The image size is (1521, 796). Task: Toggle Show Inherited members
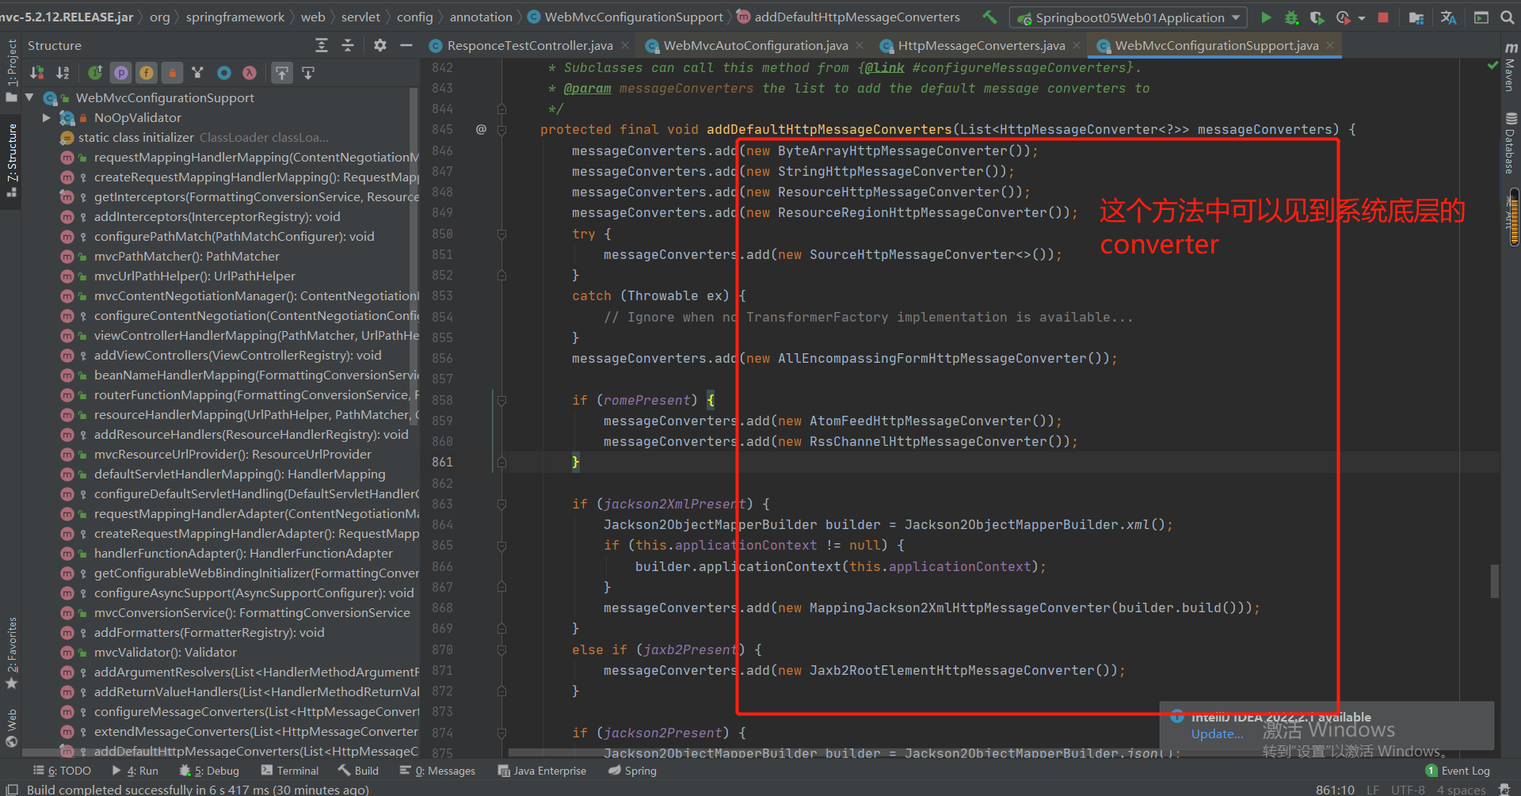click(95, 73)
